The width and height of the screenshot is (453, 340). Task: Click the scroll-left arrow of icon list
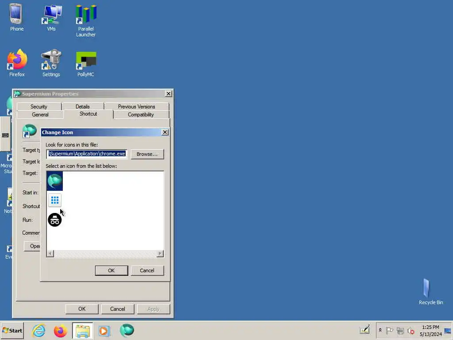[x=50, y=254]
